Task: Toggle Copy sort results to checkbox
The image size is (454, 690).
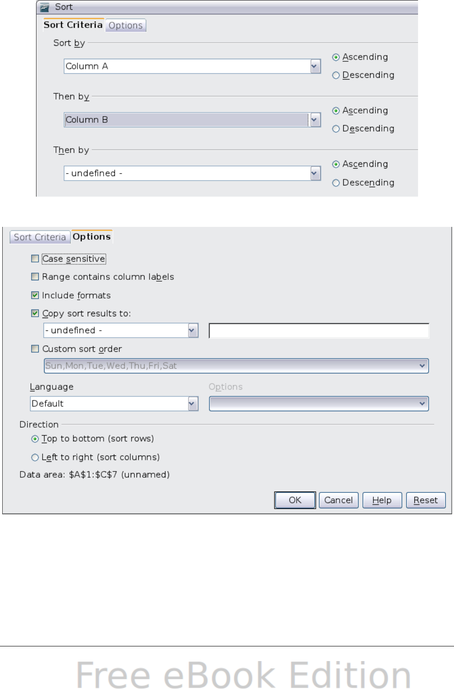Action: coord(35,313)
